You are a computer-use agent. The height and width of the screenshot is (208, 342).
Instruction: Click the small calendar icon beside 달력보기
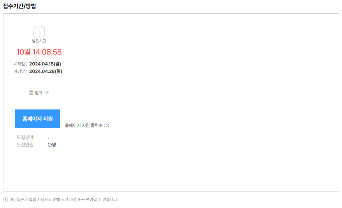(x=31, y=93)
